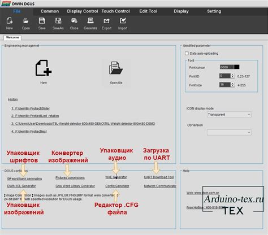Open history Weight-detector-800x480-DEMO project
The image size is (268, 235).
[x=83, y=124]
